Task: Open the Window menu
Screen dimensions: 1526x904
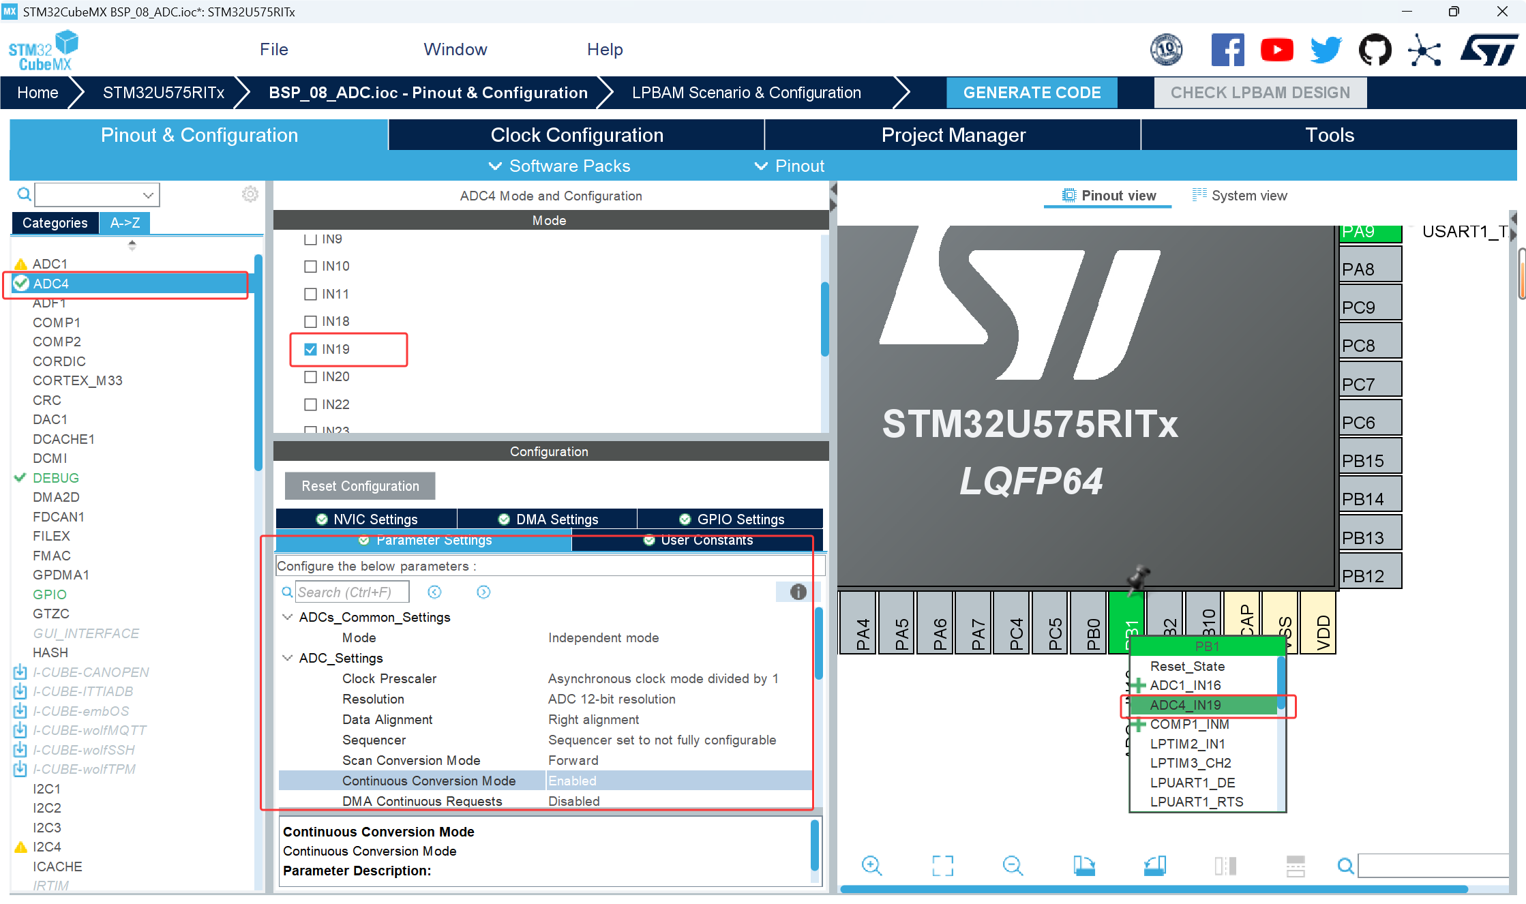Action: click(x=455, y=49)
